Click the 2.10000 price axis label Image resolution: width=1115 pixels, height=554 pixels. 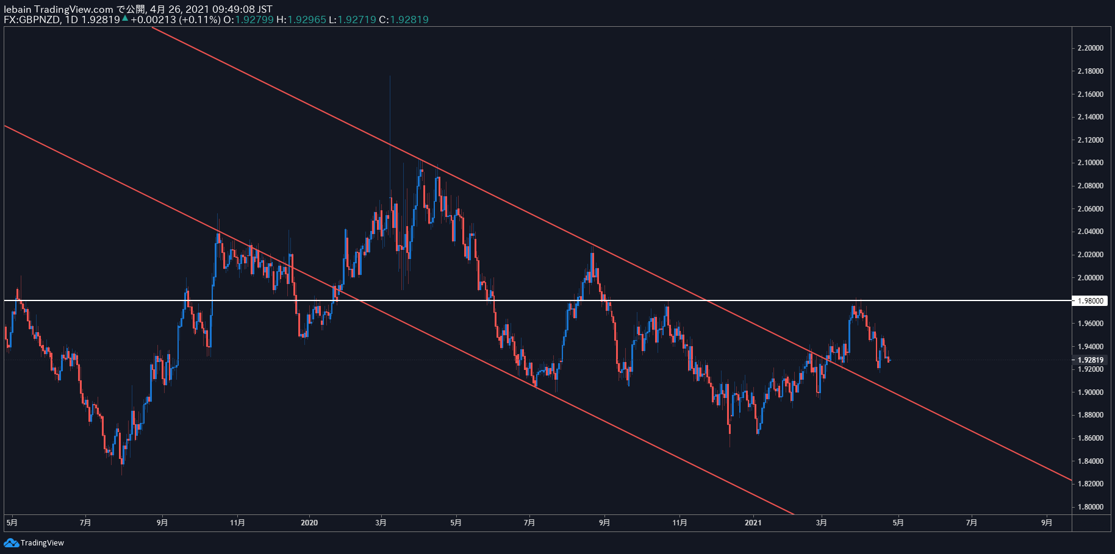[1090, 163]
